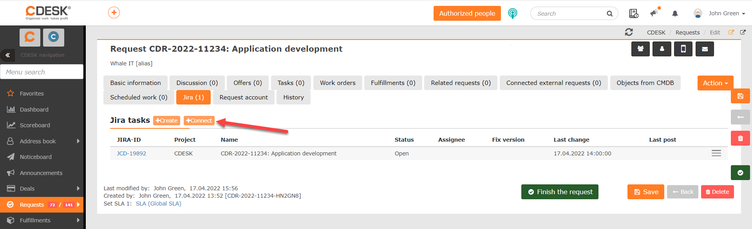Image resolution: width=752 pixels, height=229 pixels.
Task: Open Noticeboard in the sidebar
Action: tap(36, 157)
